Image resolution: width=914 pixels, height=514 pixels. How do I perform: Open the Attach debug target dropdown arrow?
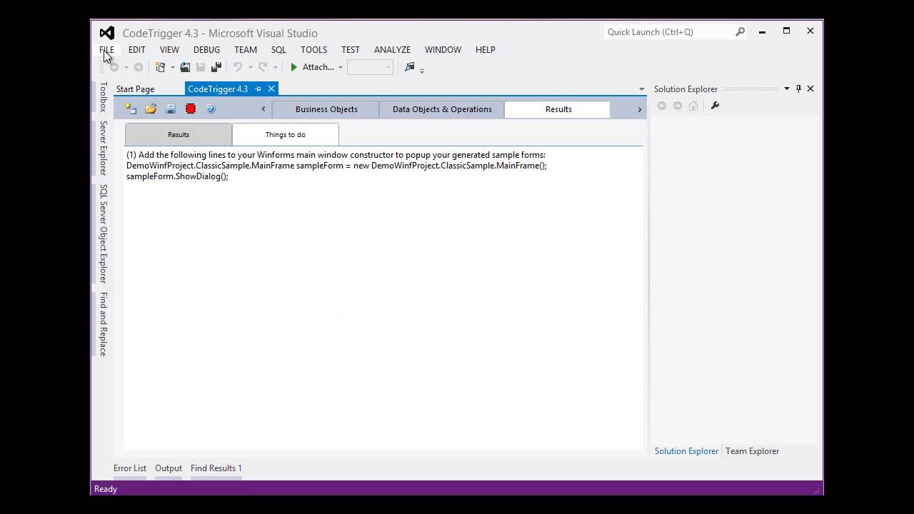(x=341, y=68)
